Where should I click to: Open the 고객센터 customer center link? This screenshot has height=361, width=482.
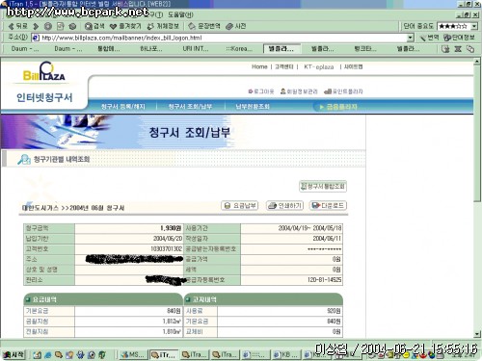[284, 66]
